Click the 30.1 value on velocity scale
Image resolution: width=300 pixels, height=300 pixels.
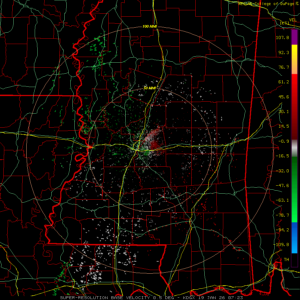284,112
